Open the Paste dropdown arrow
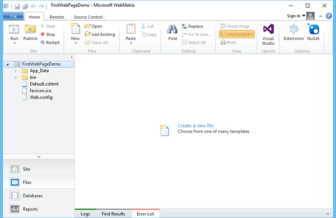Image resolution: width=336 pixels, height=218 pixels. click(x=131, y=43)
